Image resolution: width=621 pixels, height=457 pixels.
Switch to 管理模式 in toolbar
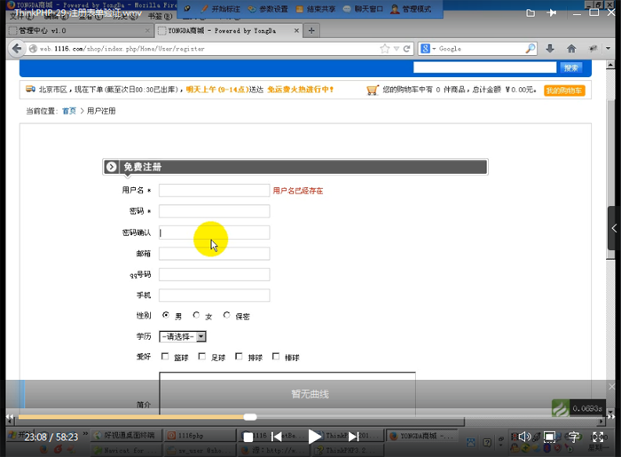411,9
